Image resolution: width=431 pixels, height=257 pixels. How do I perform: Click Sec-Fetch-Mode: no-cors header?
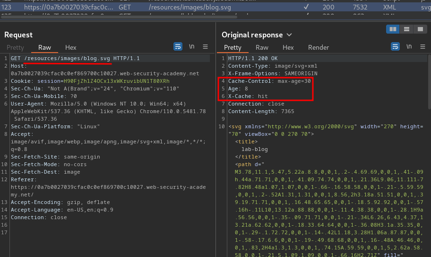click(49, 164)
